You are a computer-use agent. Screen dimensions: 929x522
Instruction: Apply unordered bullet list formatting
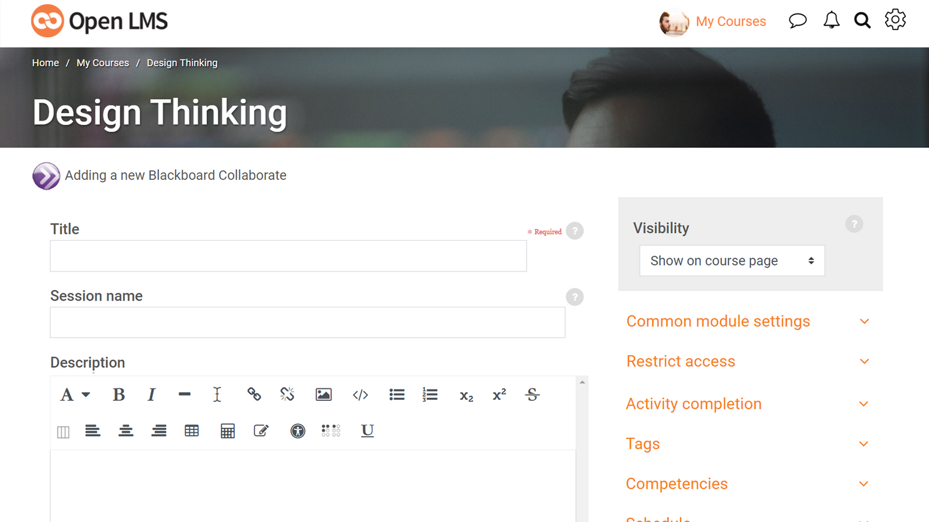[397, 395]
